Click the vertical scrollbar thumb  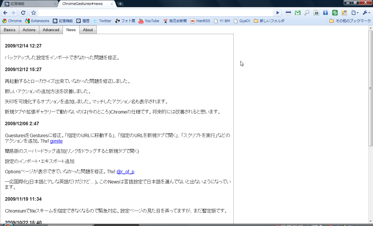(371, 88)
